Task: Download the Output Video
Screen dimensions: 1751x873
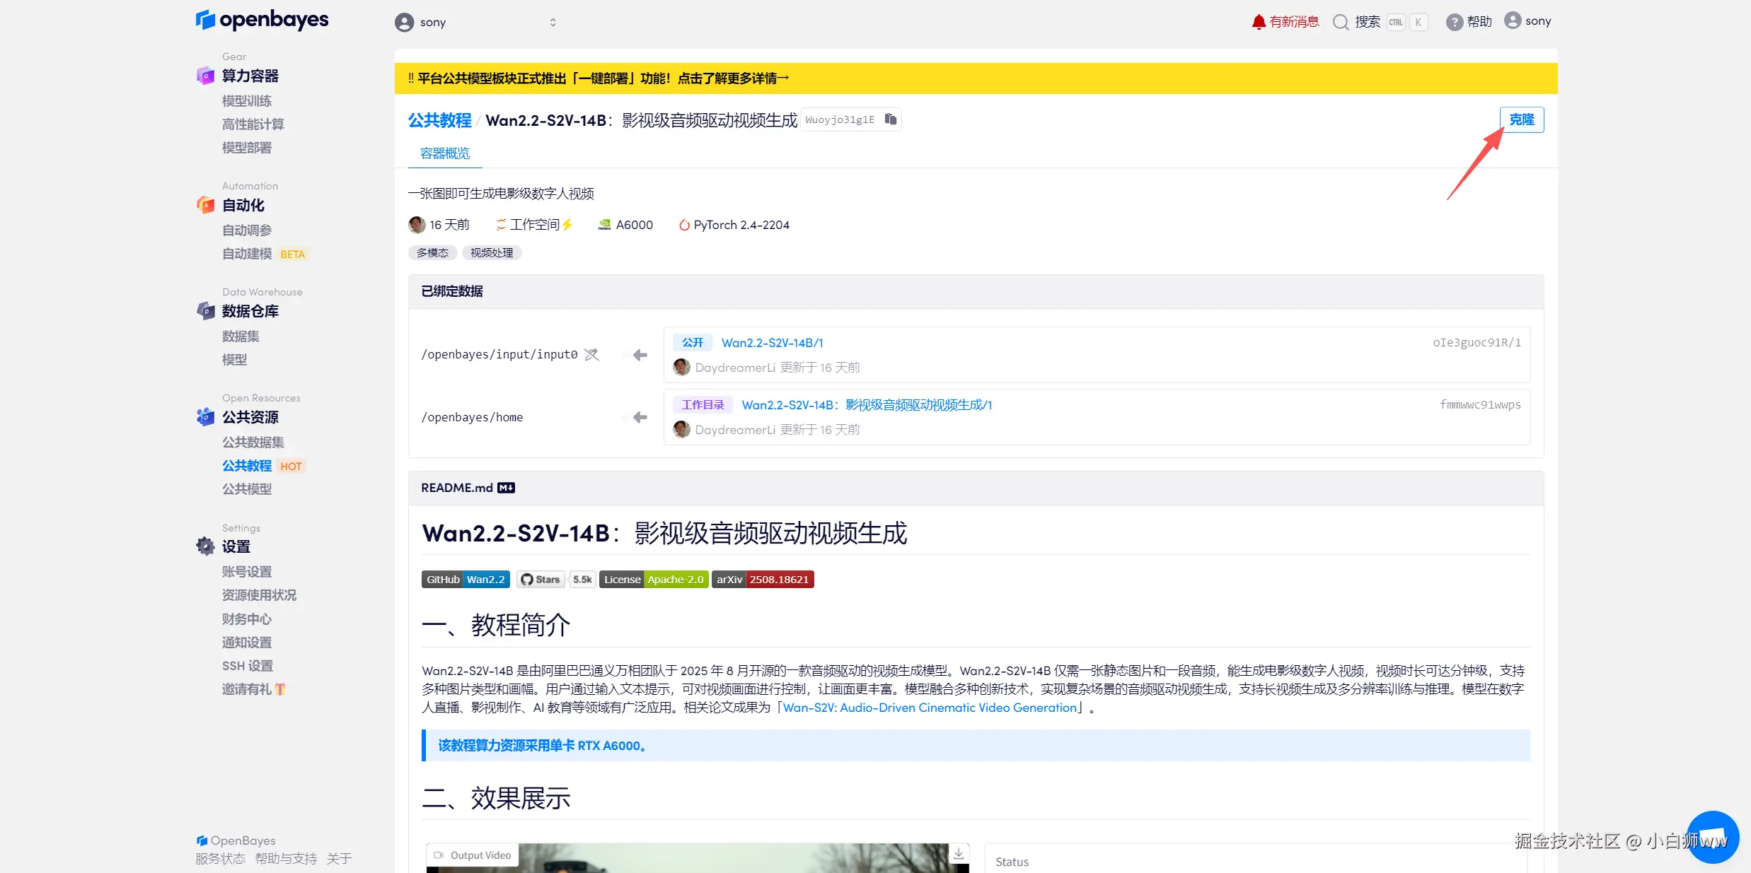Action: [959, 854]
